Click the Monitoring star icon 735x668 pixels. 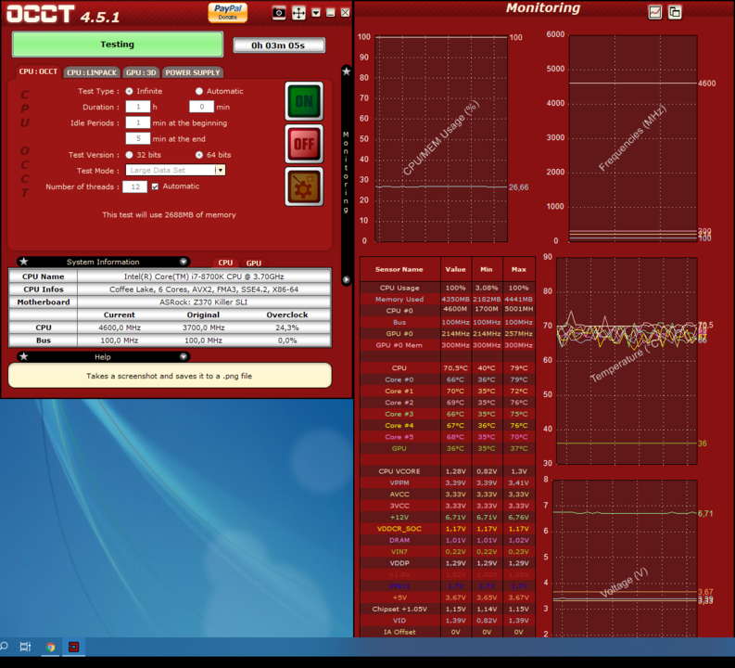pos(347,71)
